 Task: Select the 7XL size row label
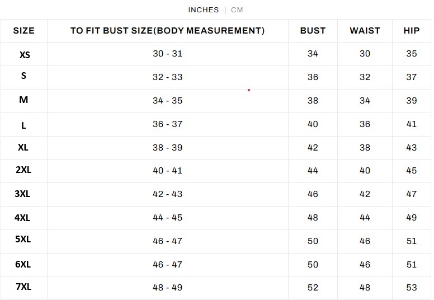click(23, 287)
